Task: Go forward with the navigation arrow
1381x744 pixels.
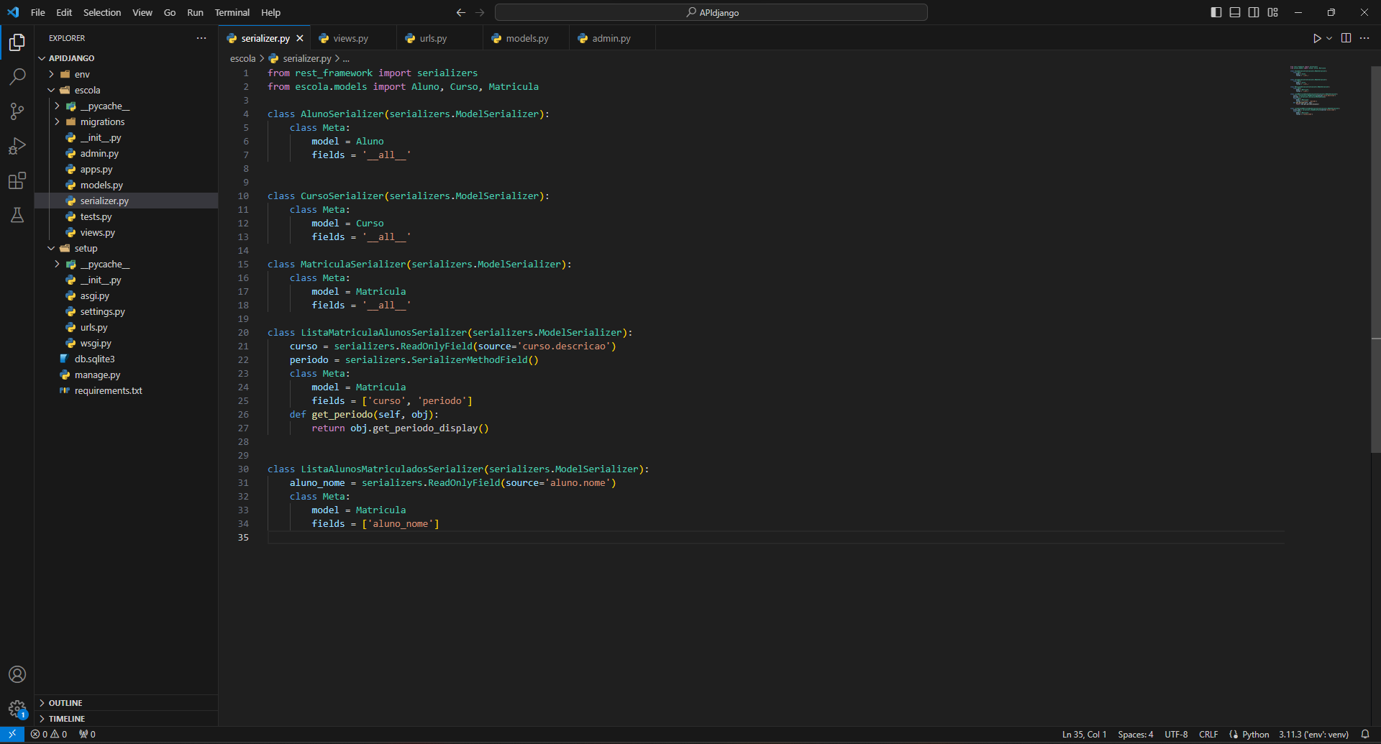Action: [480, 12]
